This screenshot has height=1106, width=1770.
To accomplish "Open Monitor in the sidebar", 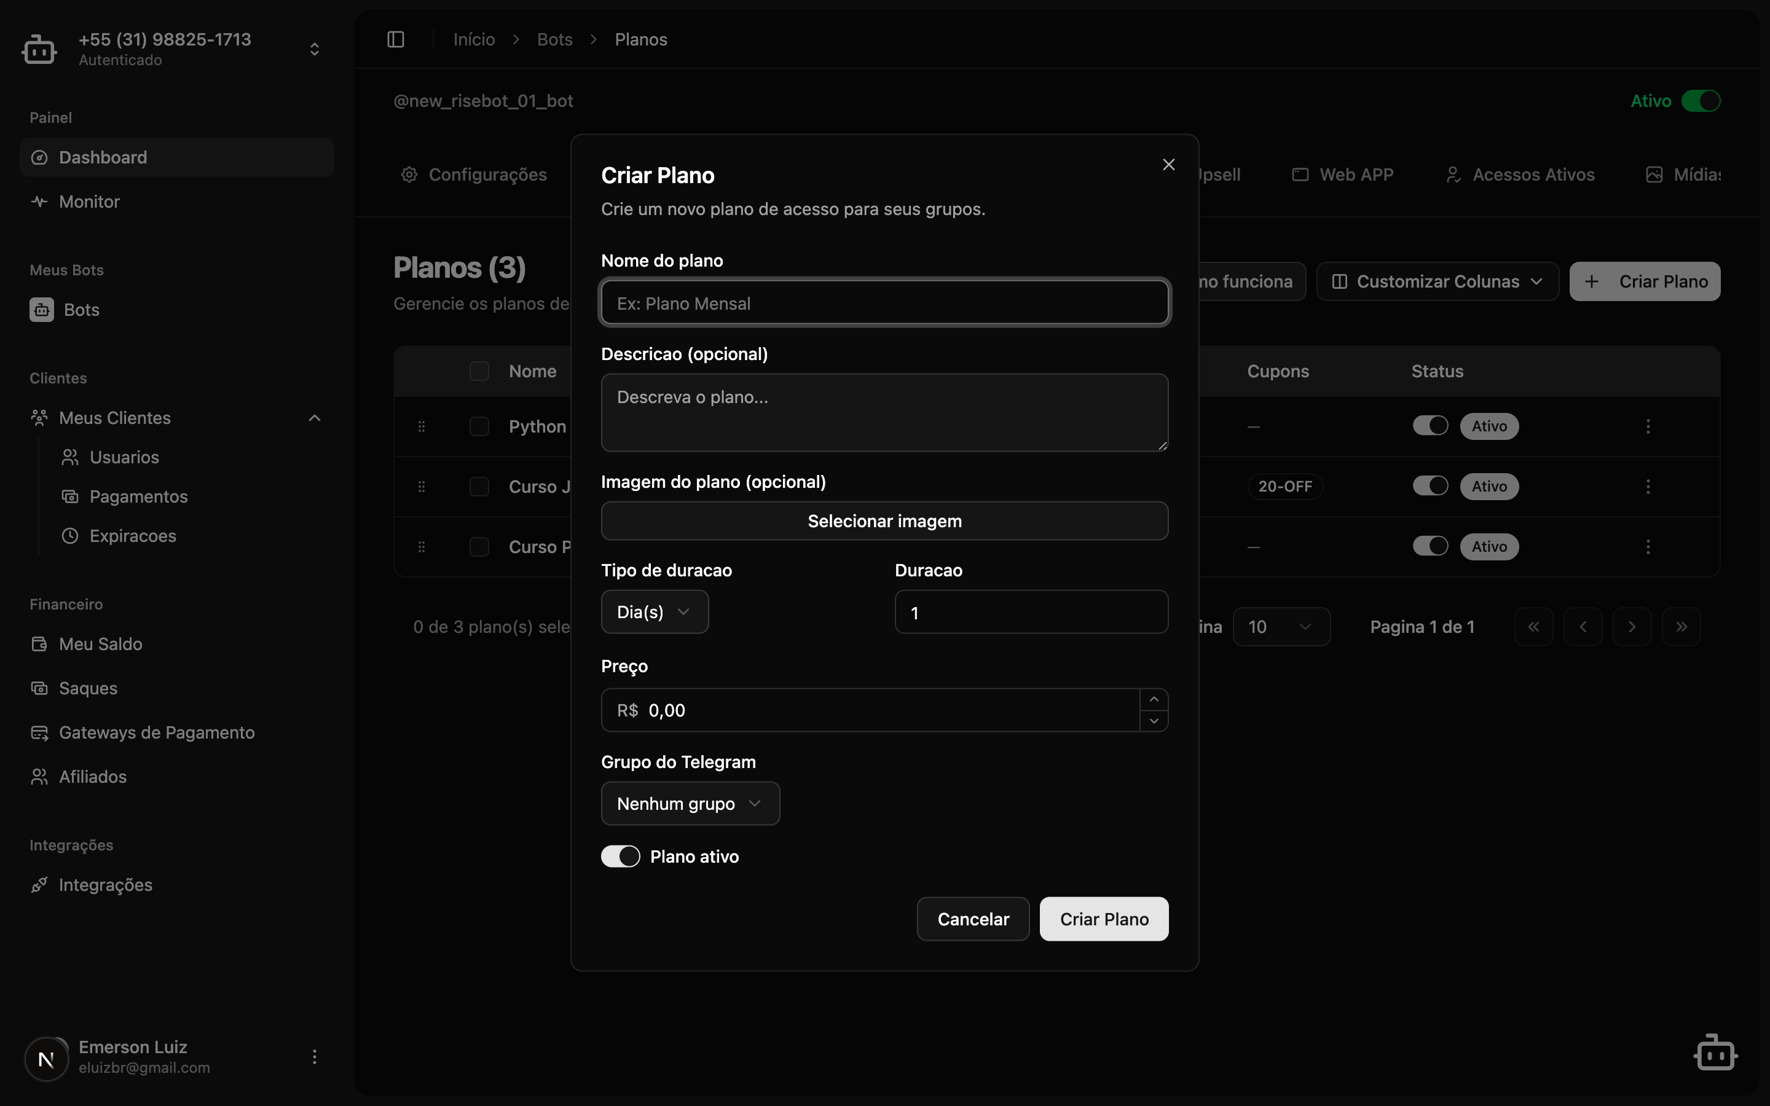I will coord(177,202).
